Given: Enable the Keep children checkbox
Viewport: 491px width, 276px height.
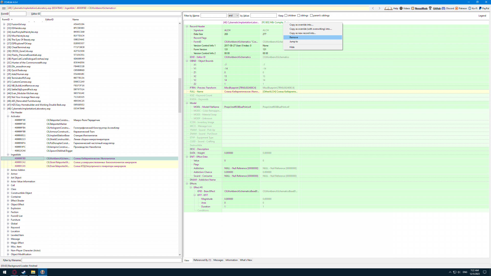Looking at the screenshot, I should click(x=286, y=16).
